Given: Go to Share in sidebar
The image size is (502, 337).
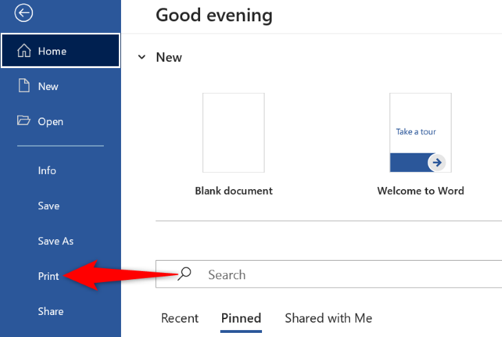Looking at the screenshot, I should pos(50,312).
